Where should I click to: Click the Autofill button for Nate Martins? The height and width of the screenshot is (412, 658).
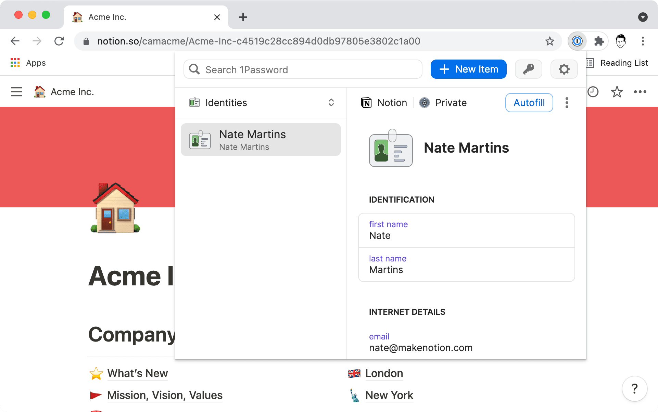529,102
